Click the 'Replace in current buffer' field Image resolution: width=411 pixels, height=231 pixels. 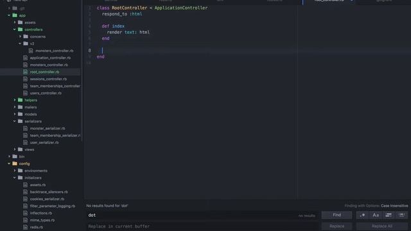click(202, 227)
